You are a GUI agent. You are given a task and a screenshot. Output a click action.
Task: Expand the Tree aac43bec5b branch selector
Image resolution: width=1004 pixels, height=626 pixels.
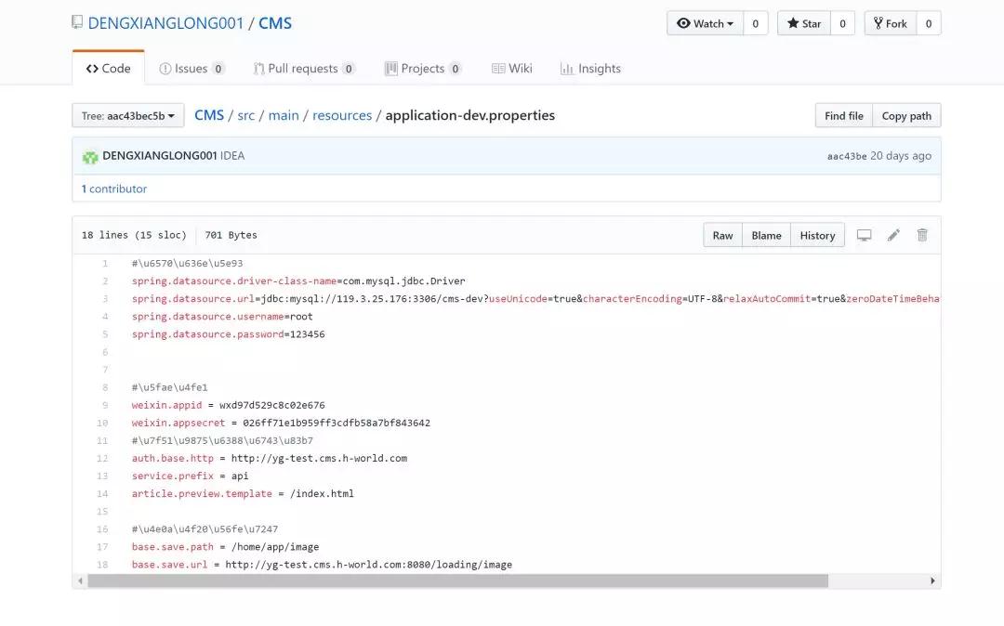[128, 116]
